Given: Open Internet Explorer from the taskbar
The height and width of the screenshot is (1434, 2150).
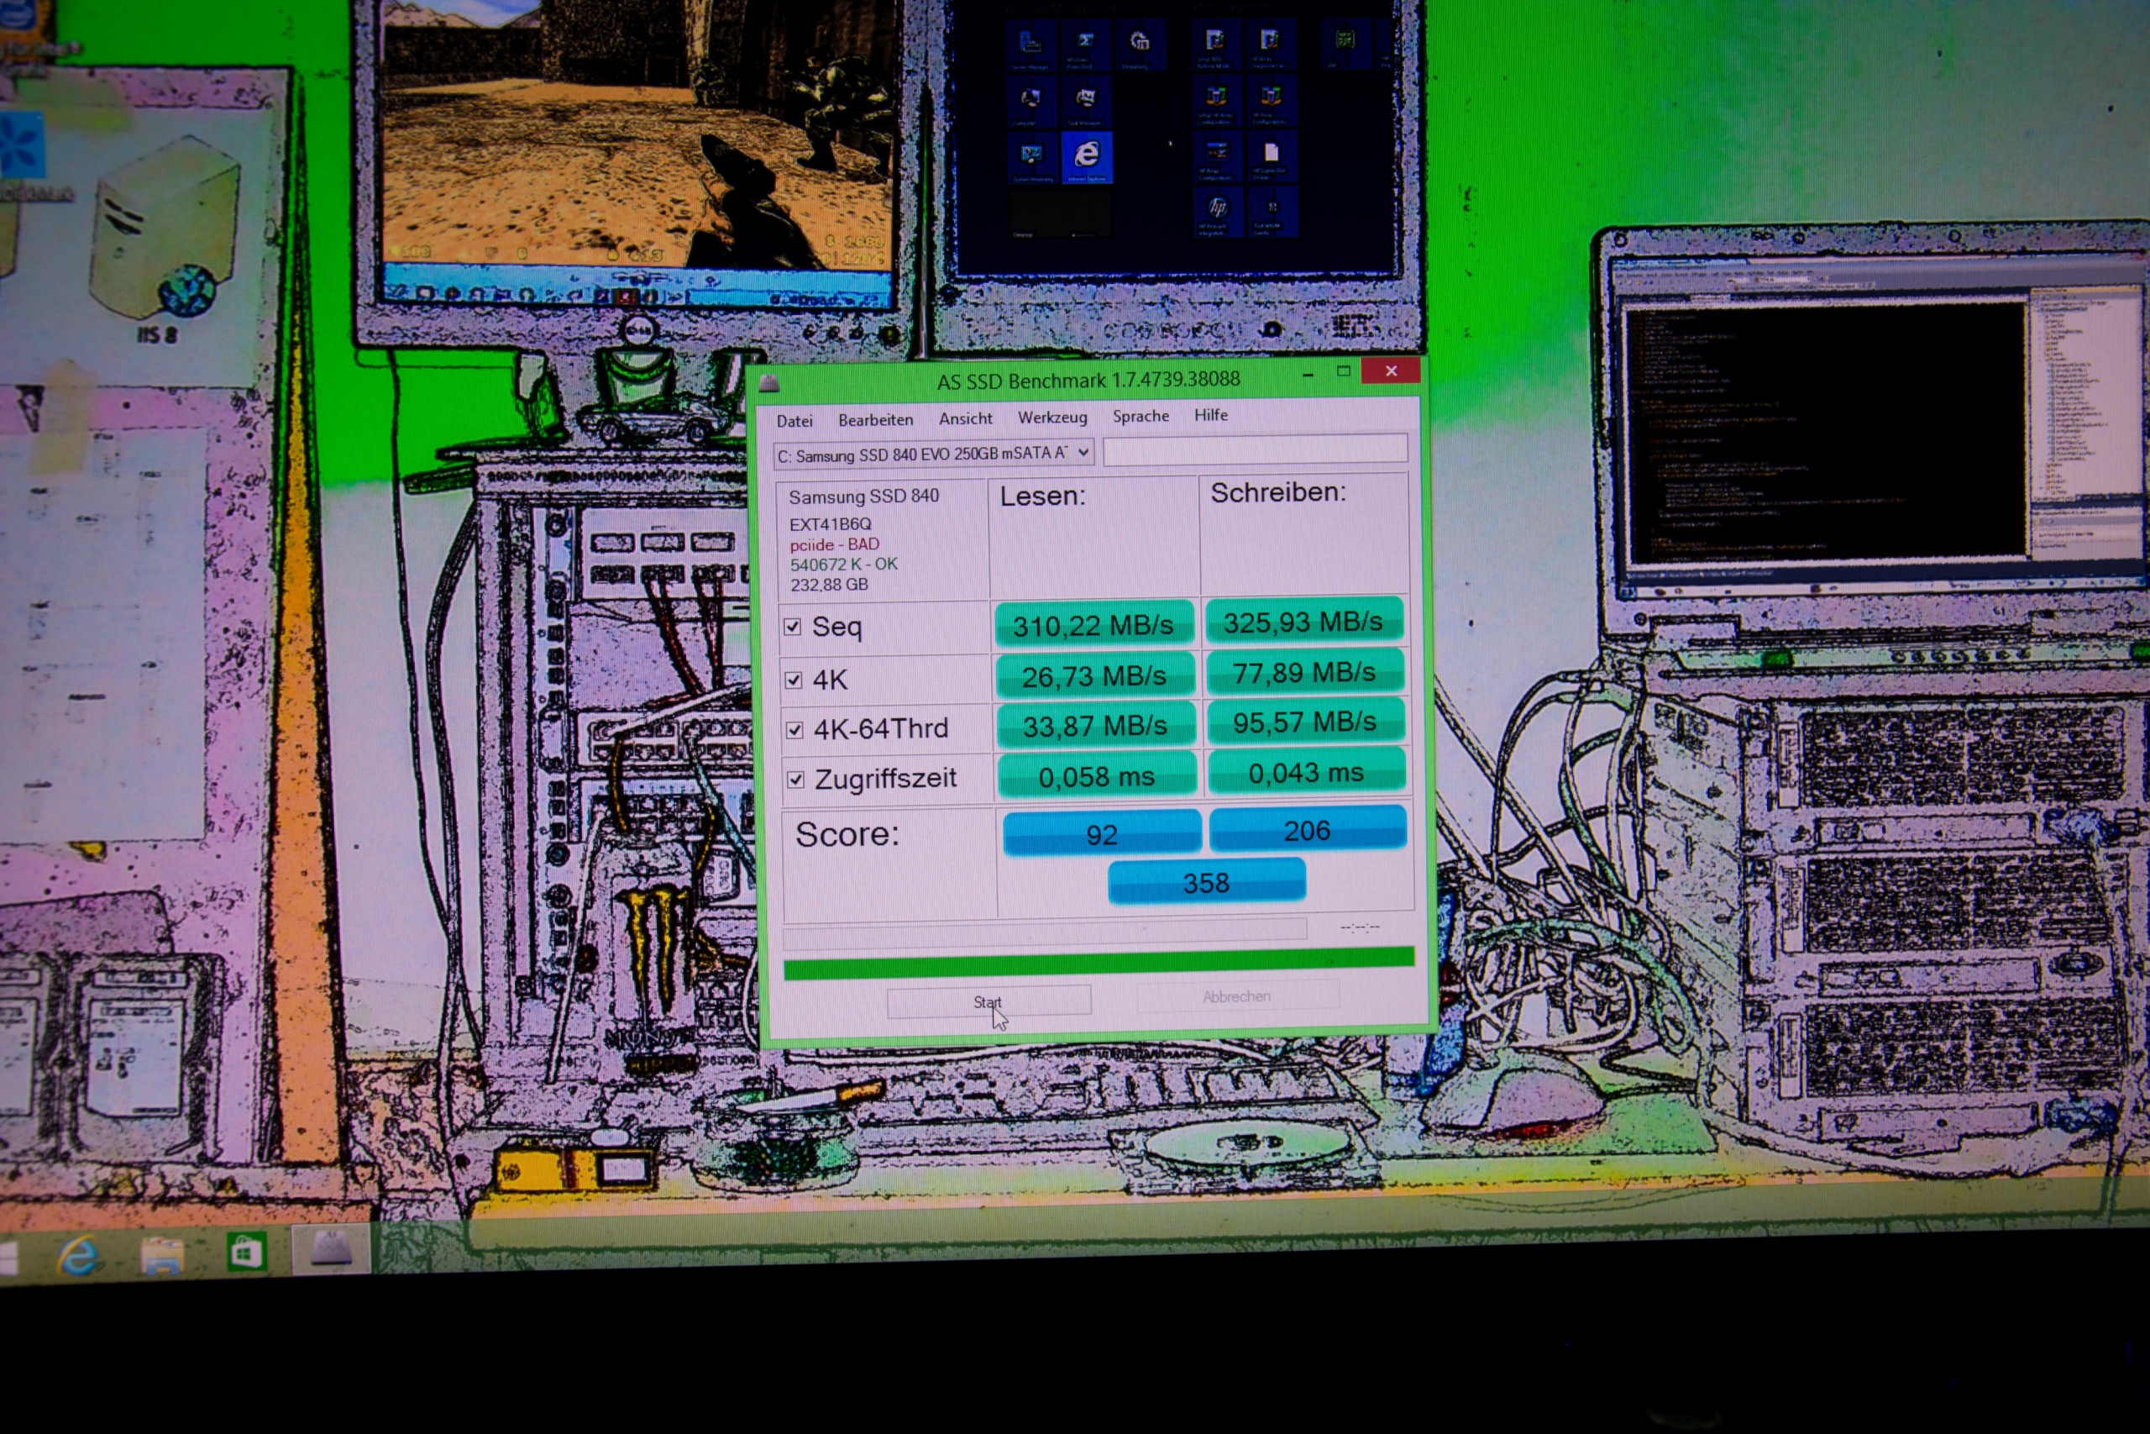Looking at the screenshot, I should pos(79,1254).
